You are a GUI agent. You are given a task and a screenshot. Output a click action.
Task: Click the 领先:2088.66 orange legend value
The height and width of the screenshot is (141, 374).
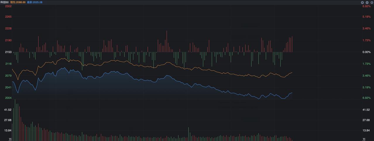coord(18,2)
